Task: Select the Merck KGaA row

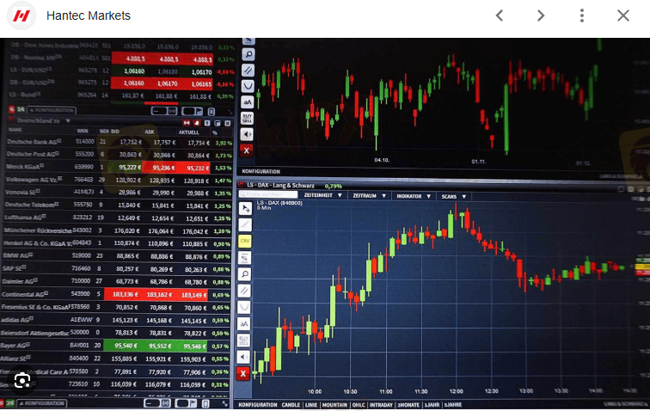Action: pyautogui.click(x=119, y=167)
